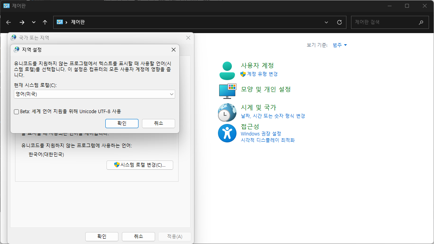Close the 국가 또는 지역 window
The image size is (434, 244).
pos(188,38)
